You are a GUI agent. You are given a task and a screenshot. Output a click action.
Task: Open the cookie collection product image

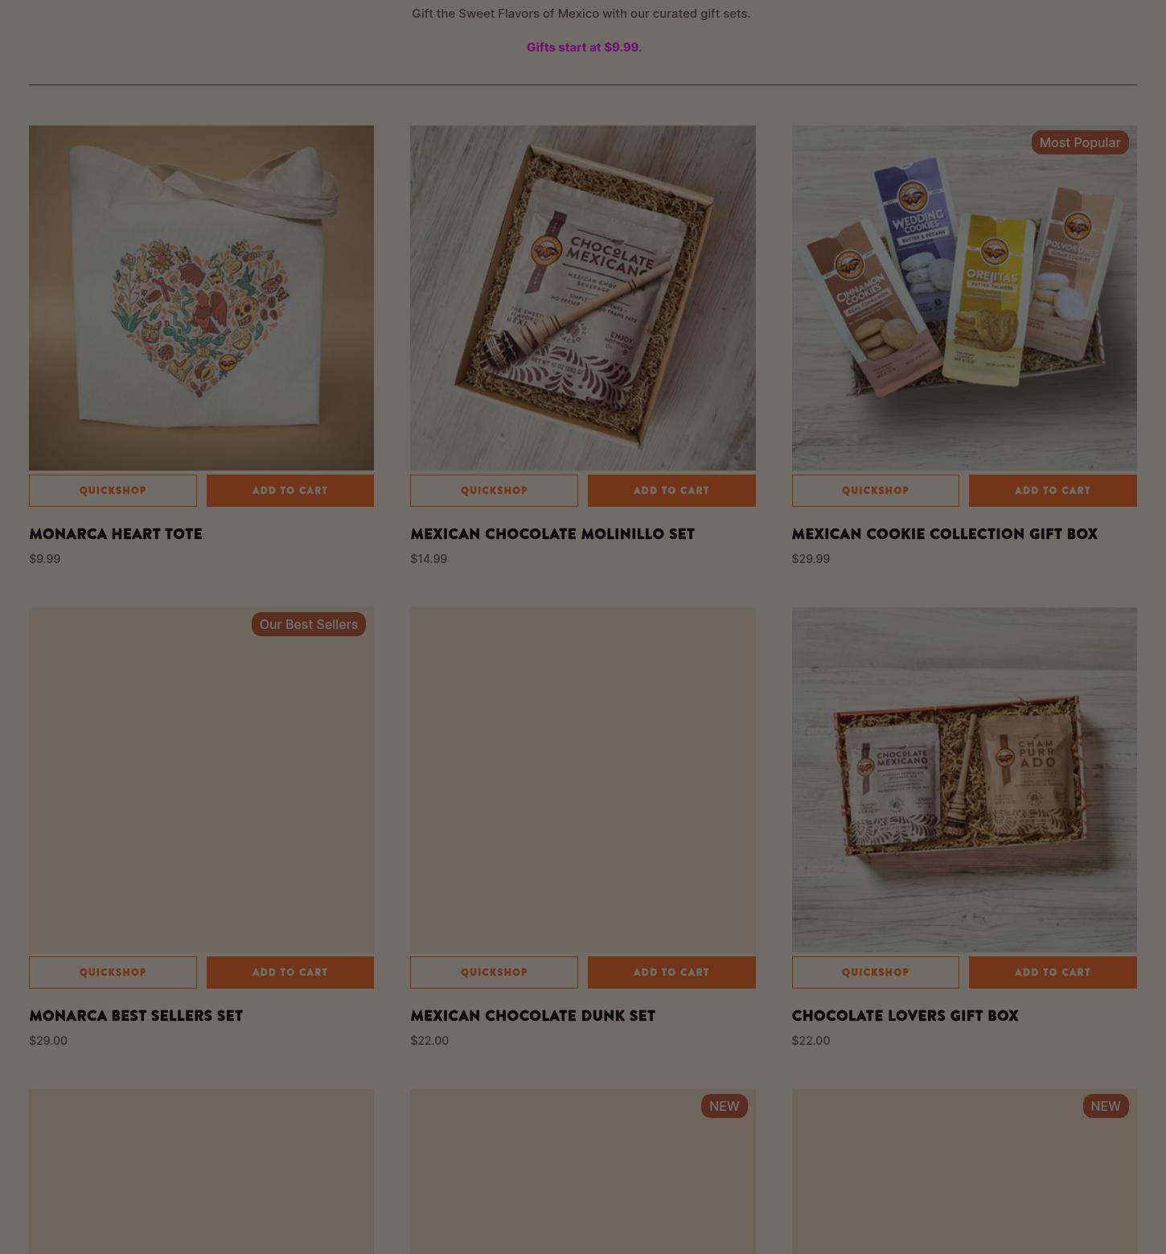click(x=964, y=298)
